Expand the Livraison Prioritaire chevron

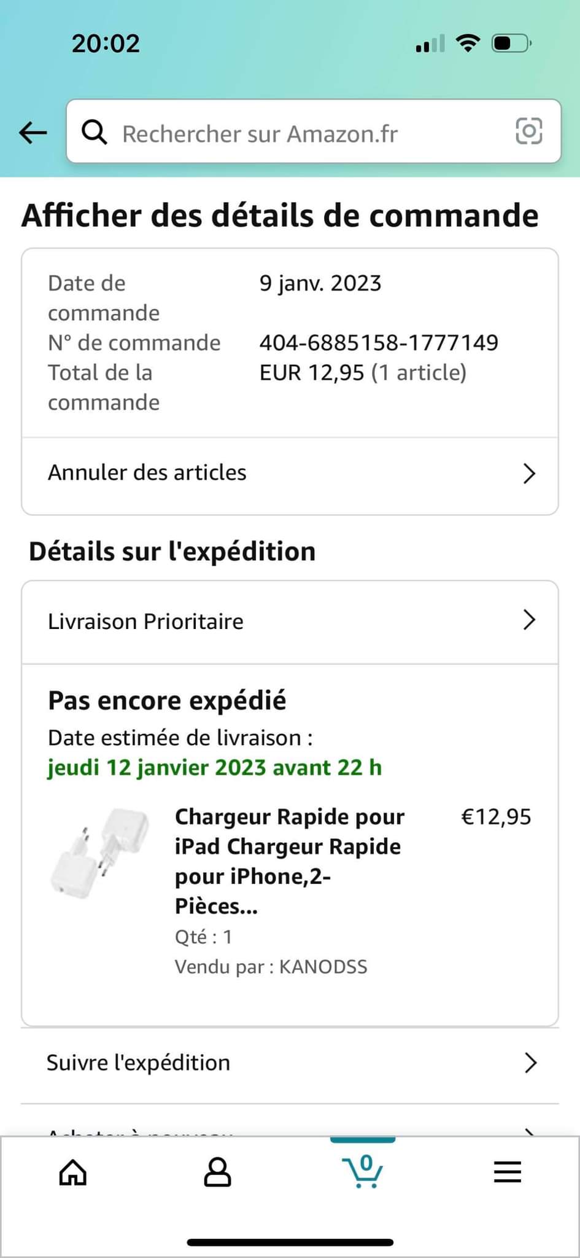[x=529, y=620]
